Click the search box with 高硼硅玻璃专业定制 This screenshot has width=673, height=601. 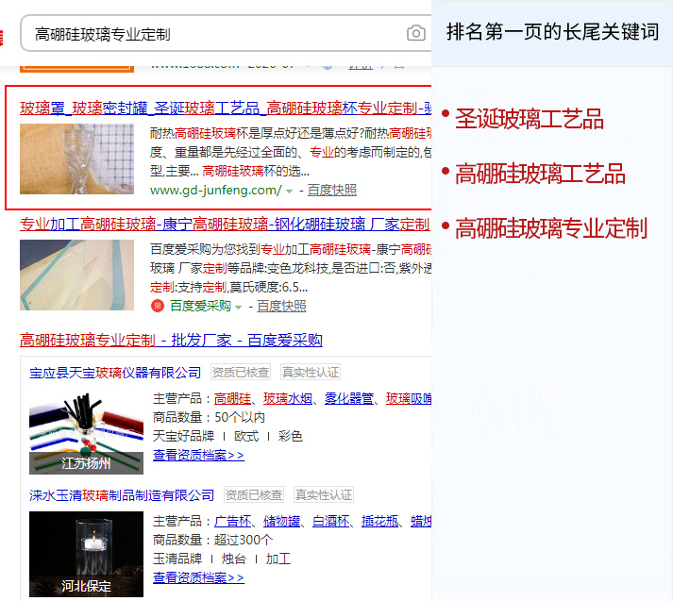[x=226, y=33]
